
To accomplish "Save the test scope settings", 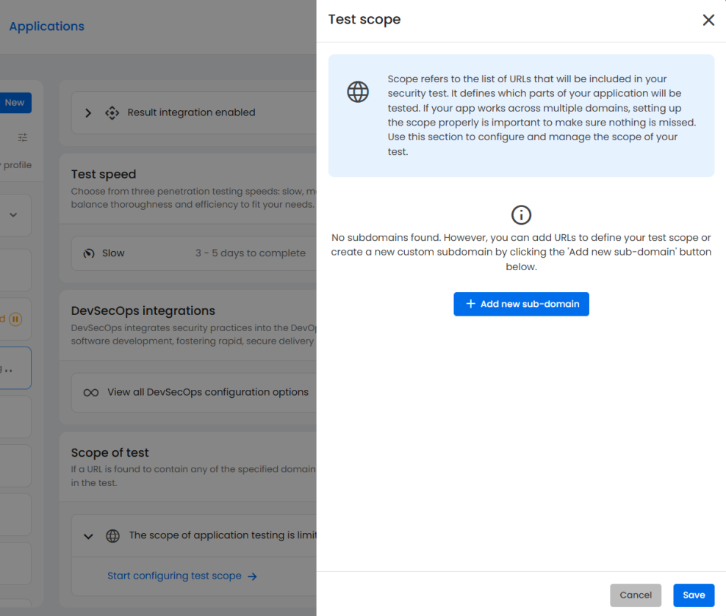I will pos(693,595).
